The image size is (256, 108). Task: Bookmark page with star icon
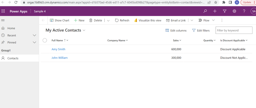click(x=216, y=2)
